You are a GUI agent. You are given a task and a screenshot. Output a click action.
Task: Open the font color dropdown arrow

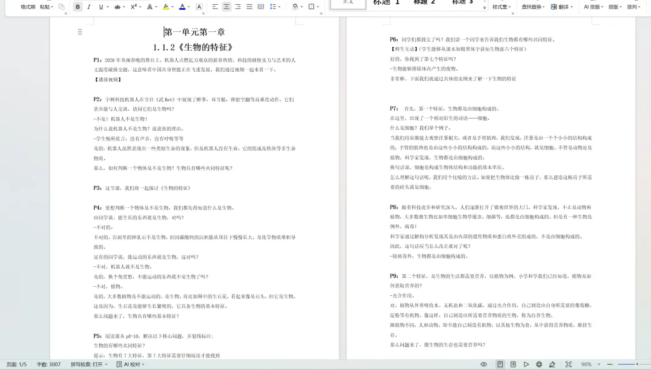tap(189, 7)
